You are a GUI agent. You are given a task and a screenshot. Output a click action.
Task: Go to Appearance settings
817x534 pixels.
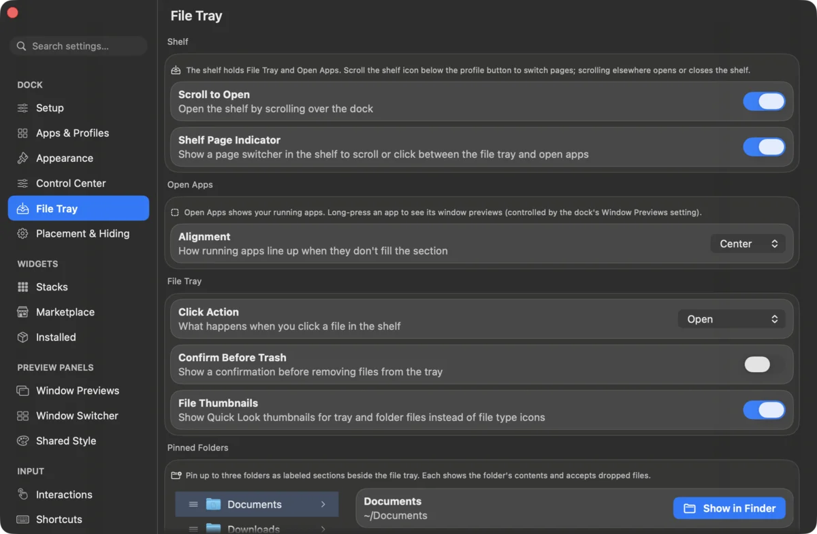point(78,158)
